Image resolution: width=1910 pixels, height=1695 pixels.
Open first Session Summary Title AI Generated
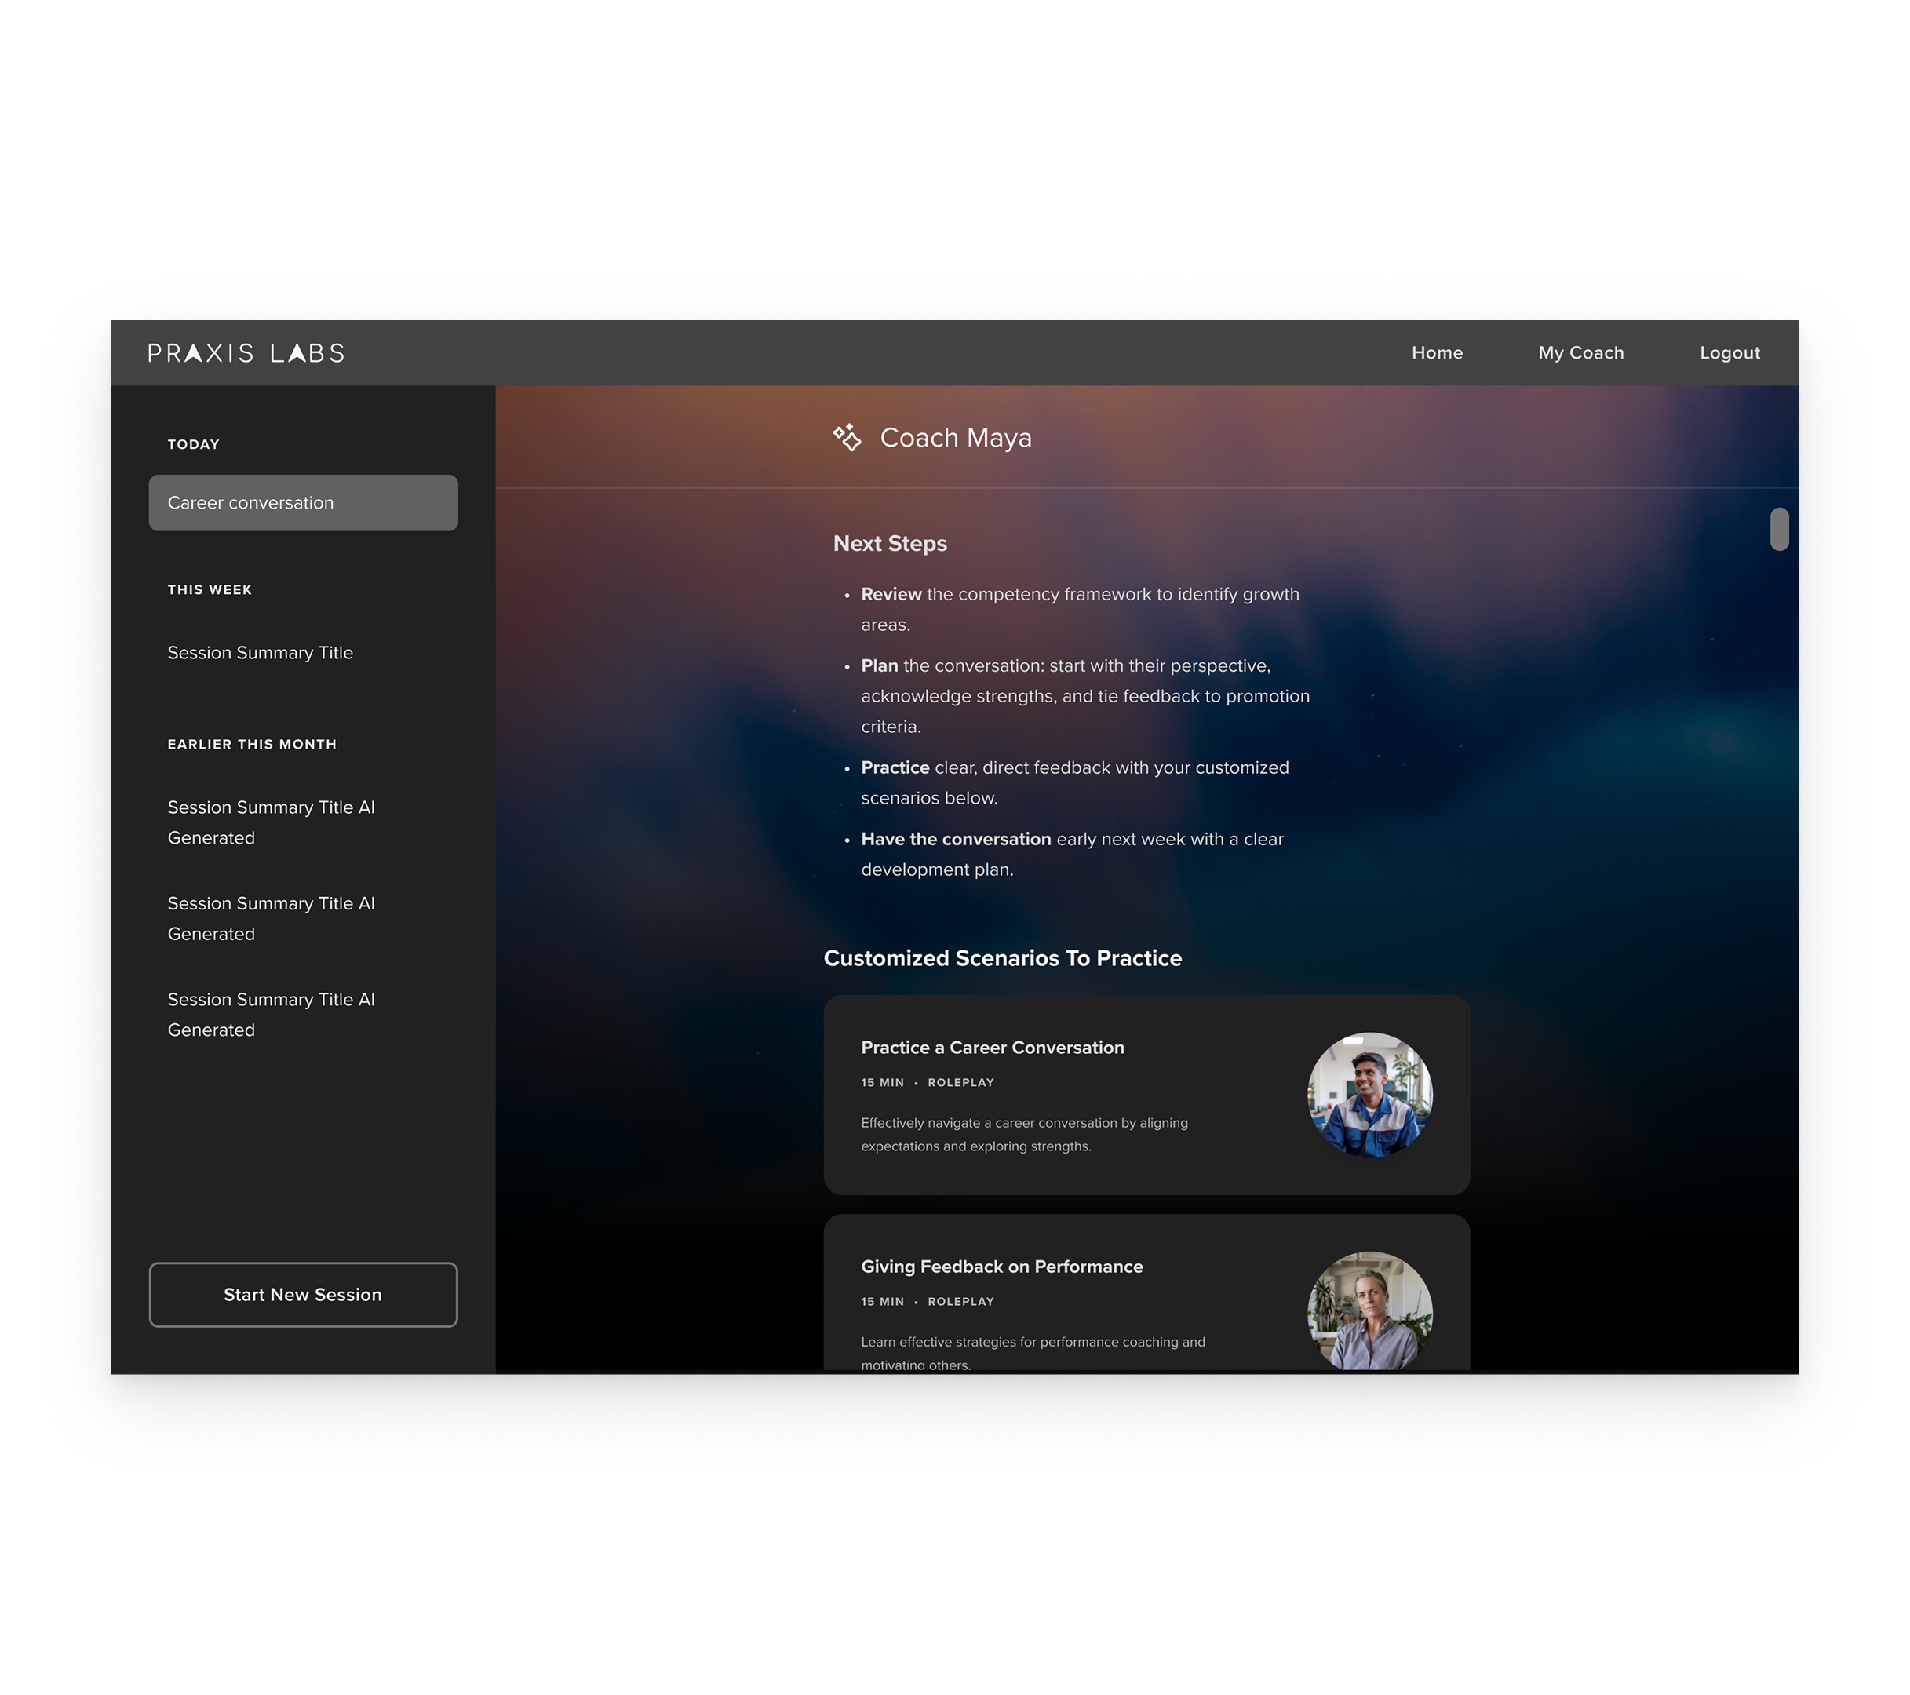271,822
